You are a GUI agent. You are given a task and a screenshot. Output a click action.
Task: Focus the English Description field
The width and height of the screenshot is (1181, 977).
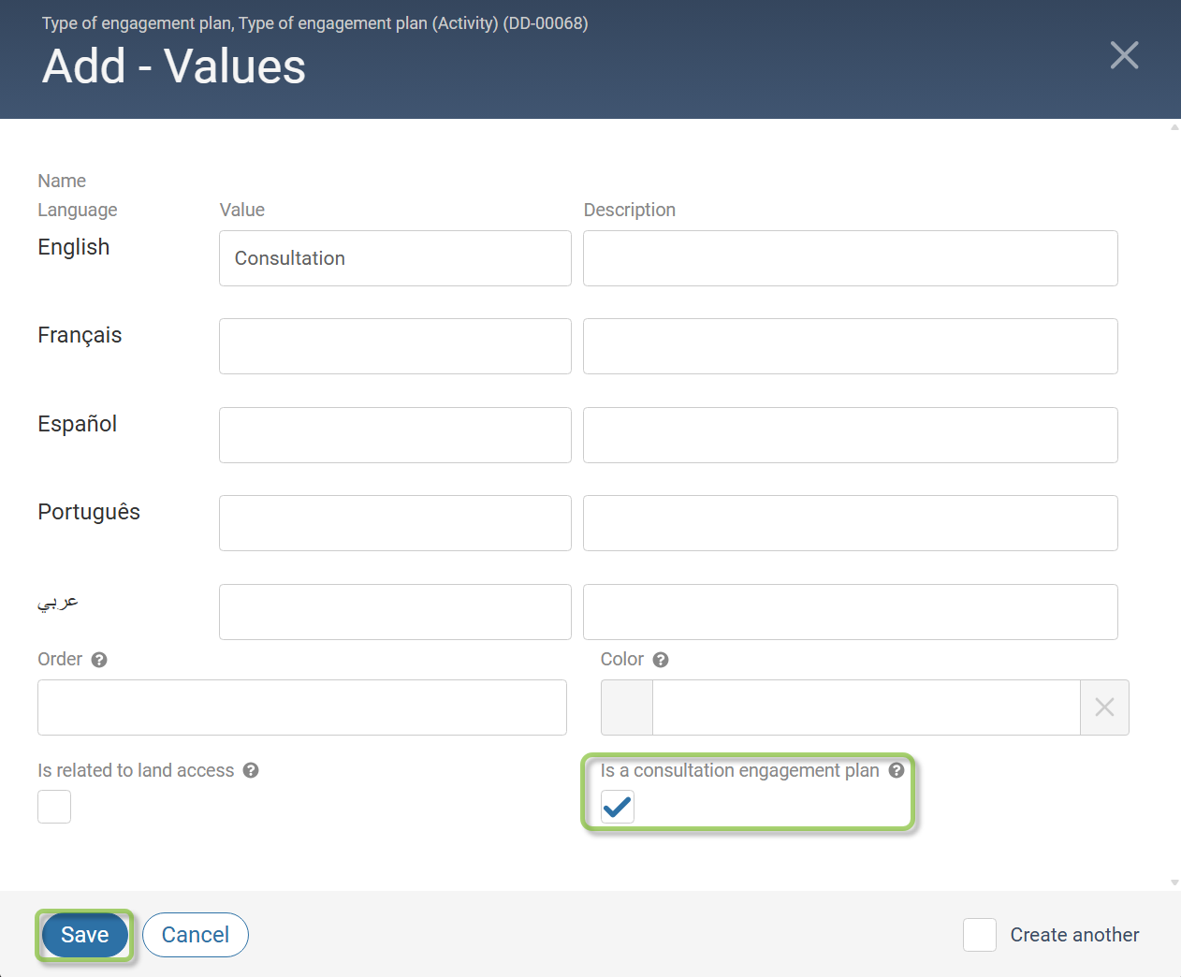[x=851, y=258]
